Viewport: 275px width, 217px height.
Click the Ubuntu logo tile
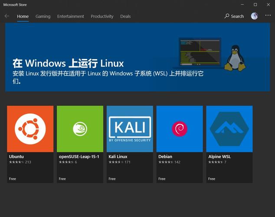click(30, 129)
